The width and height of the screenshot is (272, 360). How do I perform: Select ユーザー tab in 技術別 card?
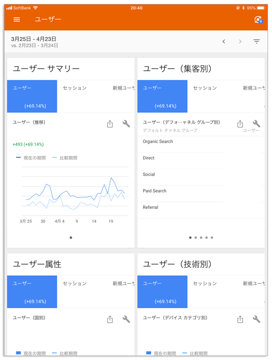coord(162,292)
